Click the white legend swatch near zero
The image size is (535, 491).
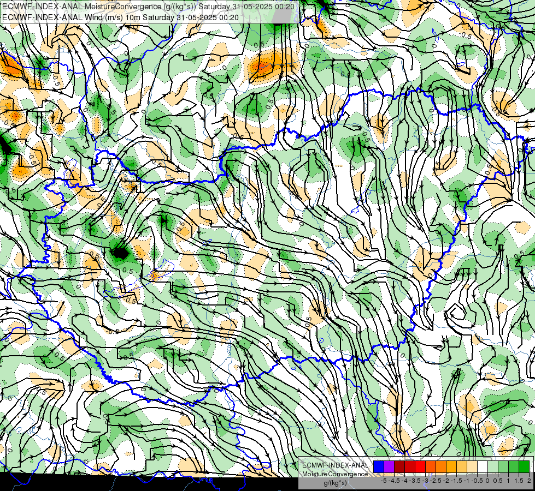point(483,467)
